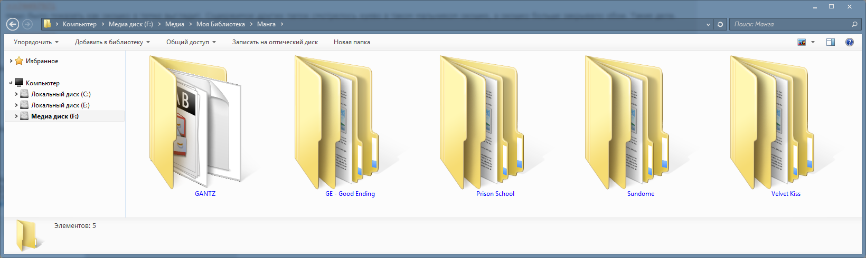
Task: Click the Velvet Kiss name label
Action: click(x=786, y=194)
